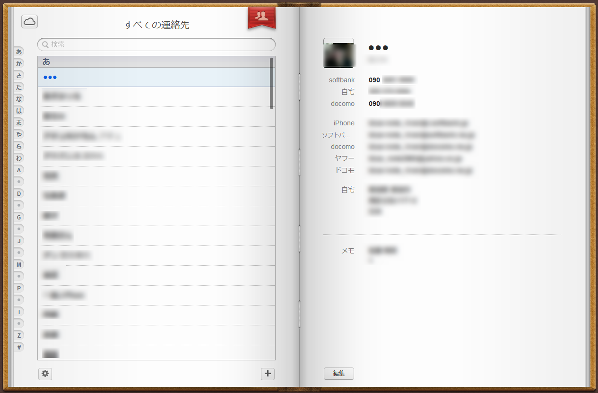This screenshot has width=598, height=393.
Task: Add a new contact with plus button
Action: pos(268,374)
